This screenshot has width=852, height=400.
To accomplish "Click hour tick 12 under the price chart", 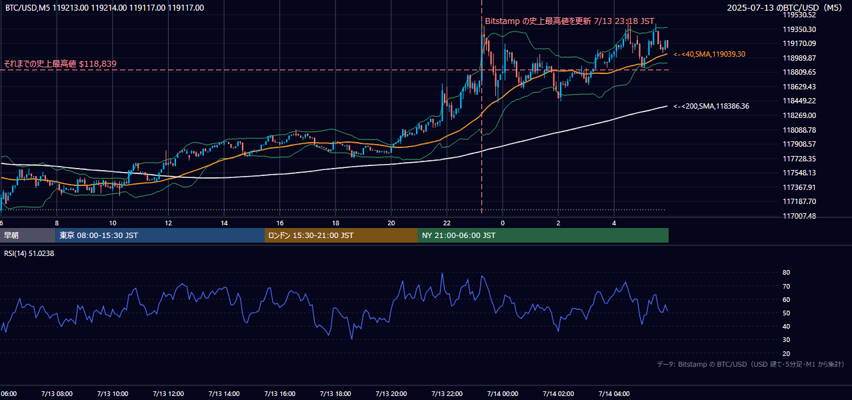I will tap(168, 223).
